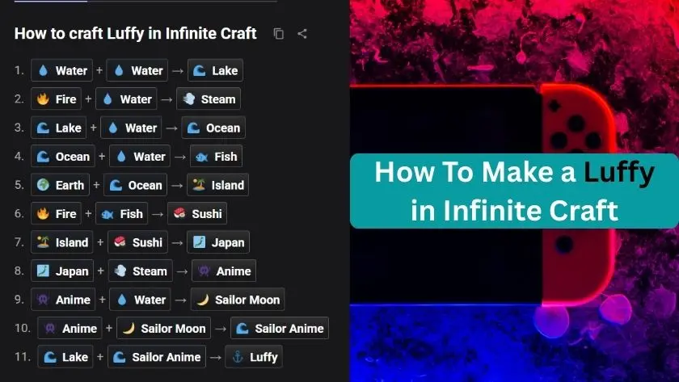Select the Lake result chip in step 1
This screenshot has width=679, height=382.
coord(215,70)
